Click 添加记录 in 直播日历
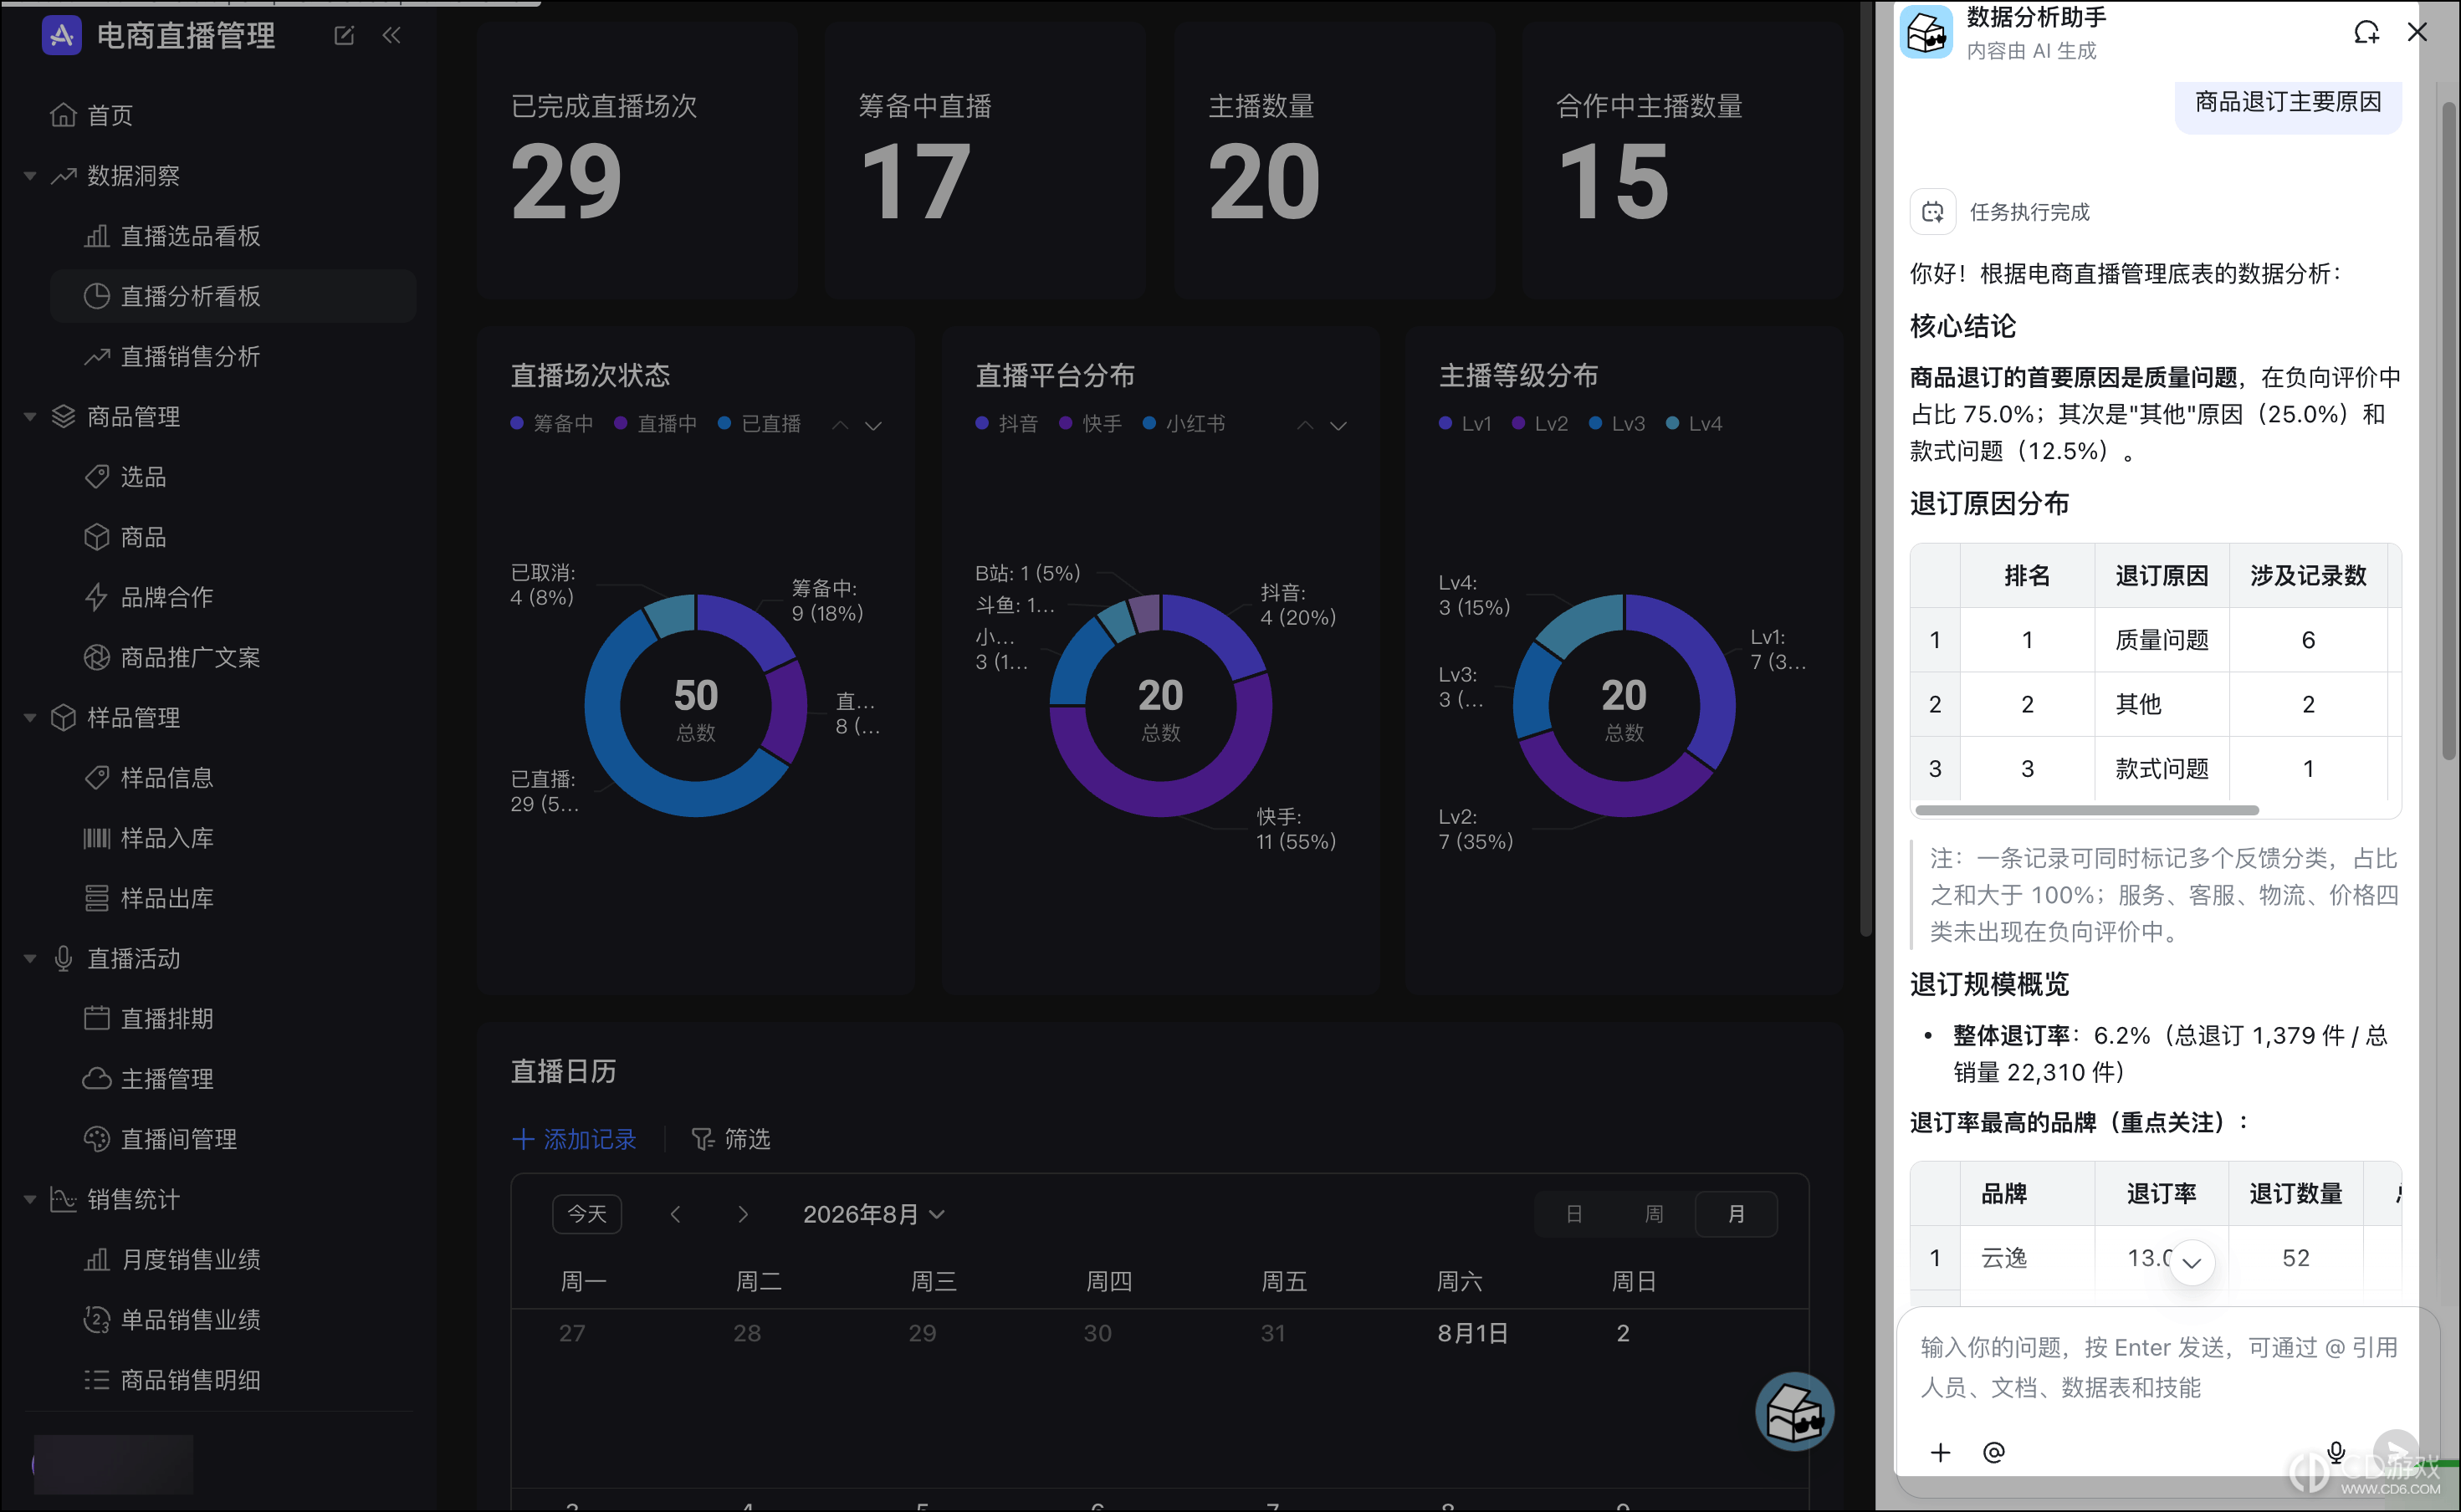The image size is (2461, 1512). 574,1139
